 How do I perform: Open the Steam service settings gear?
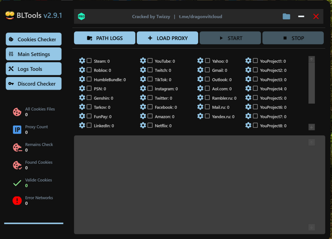tap(82, 61)
